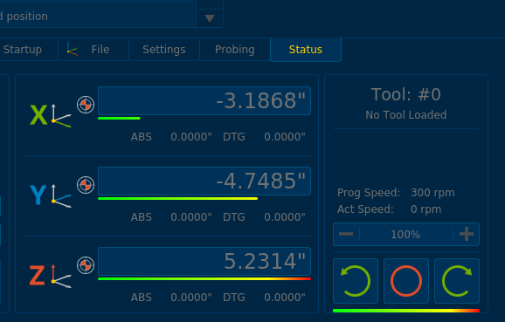This screenshot has width=505, height=322.
Task: Click the Z position readout 5.2314"
Action: 204,261
